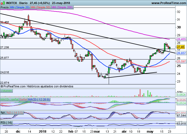
Task: Click the may label on the time axis
Action: click(150, 132)
